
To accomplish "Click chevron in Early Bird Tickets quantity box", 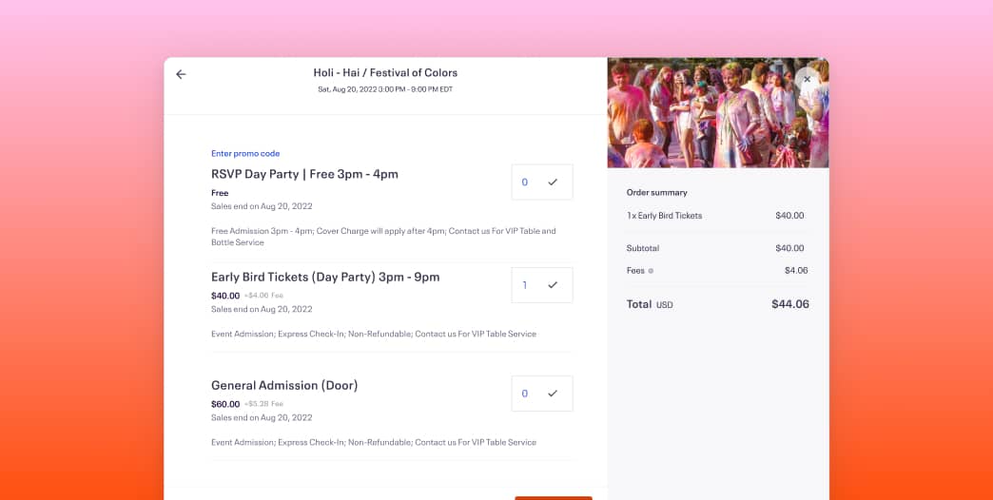I will (x=553, y=285).
